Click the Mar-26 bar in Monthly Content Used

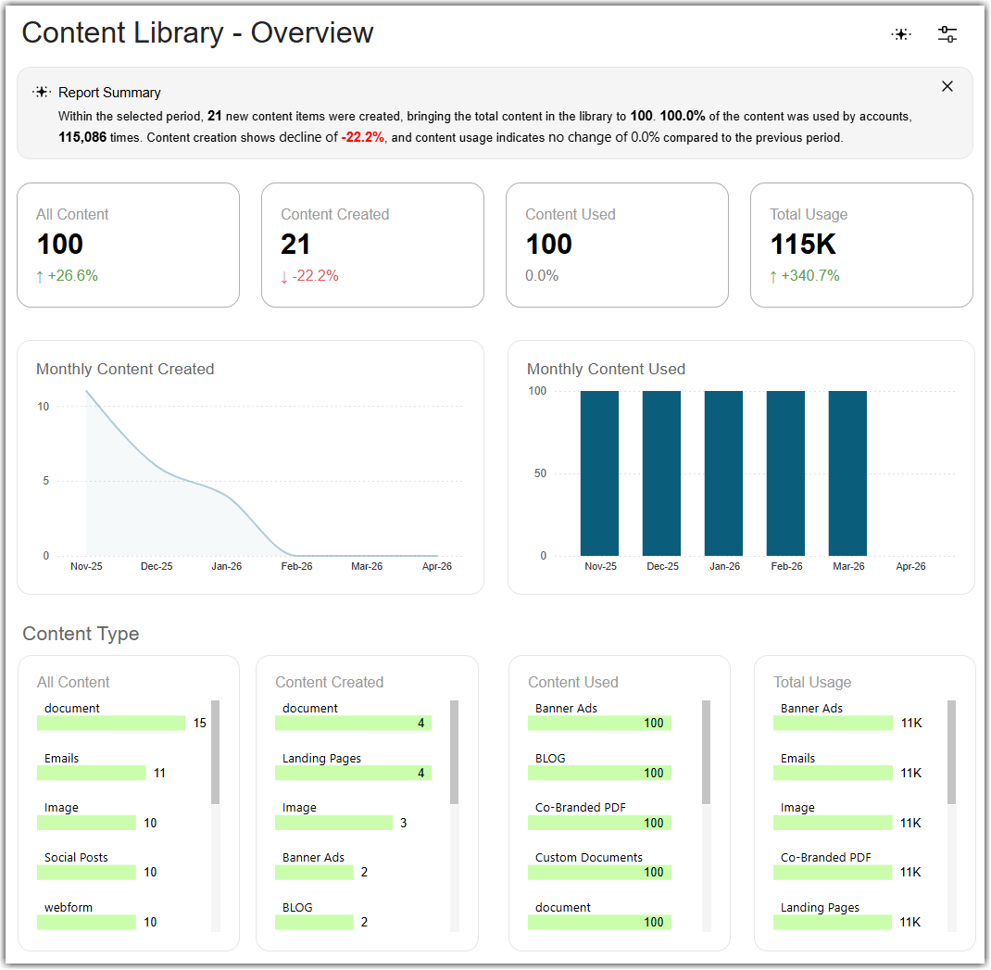coord(847,473)
